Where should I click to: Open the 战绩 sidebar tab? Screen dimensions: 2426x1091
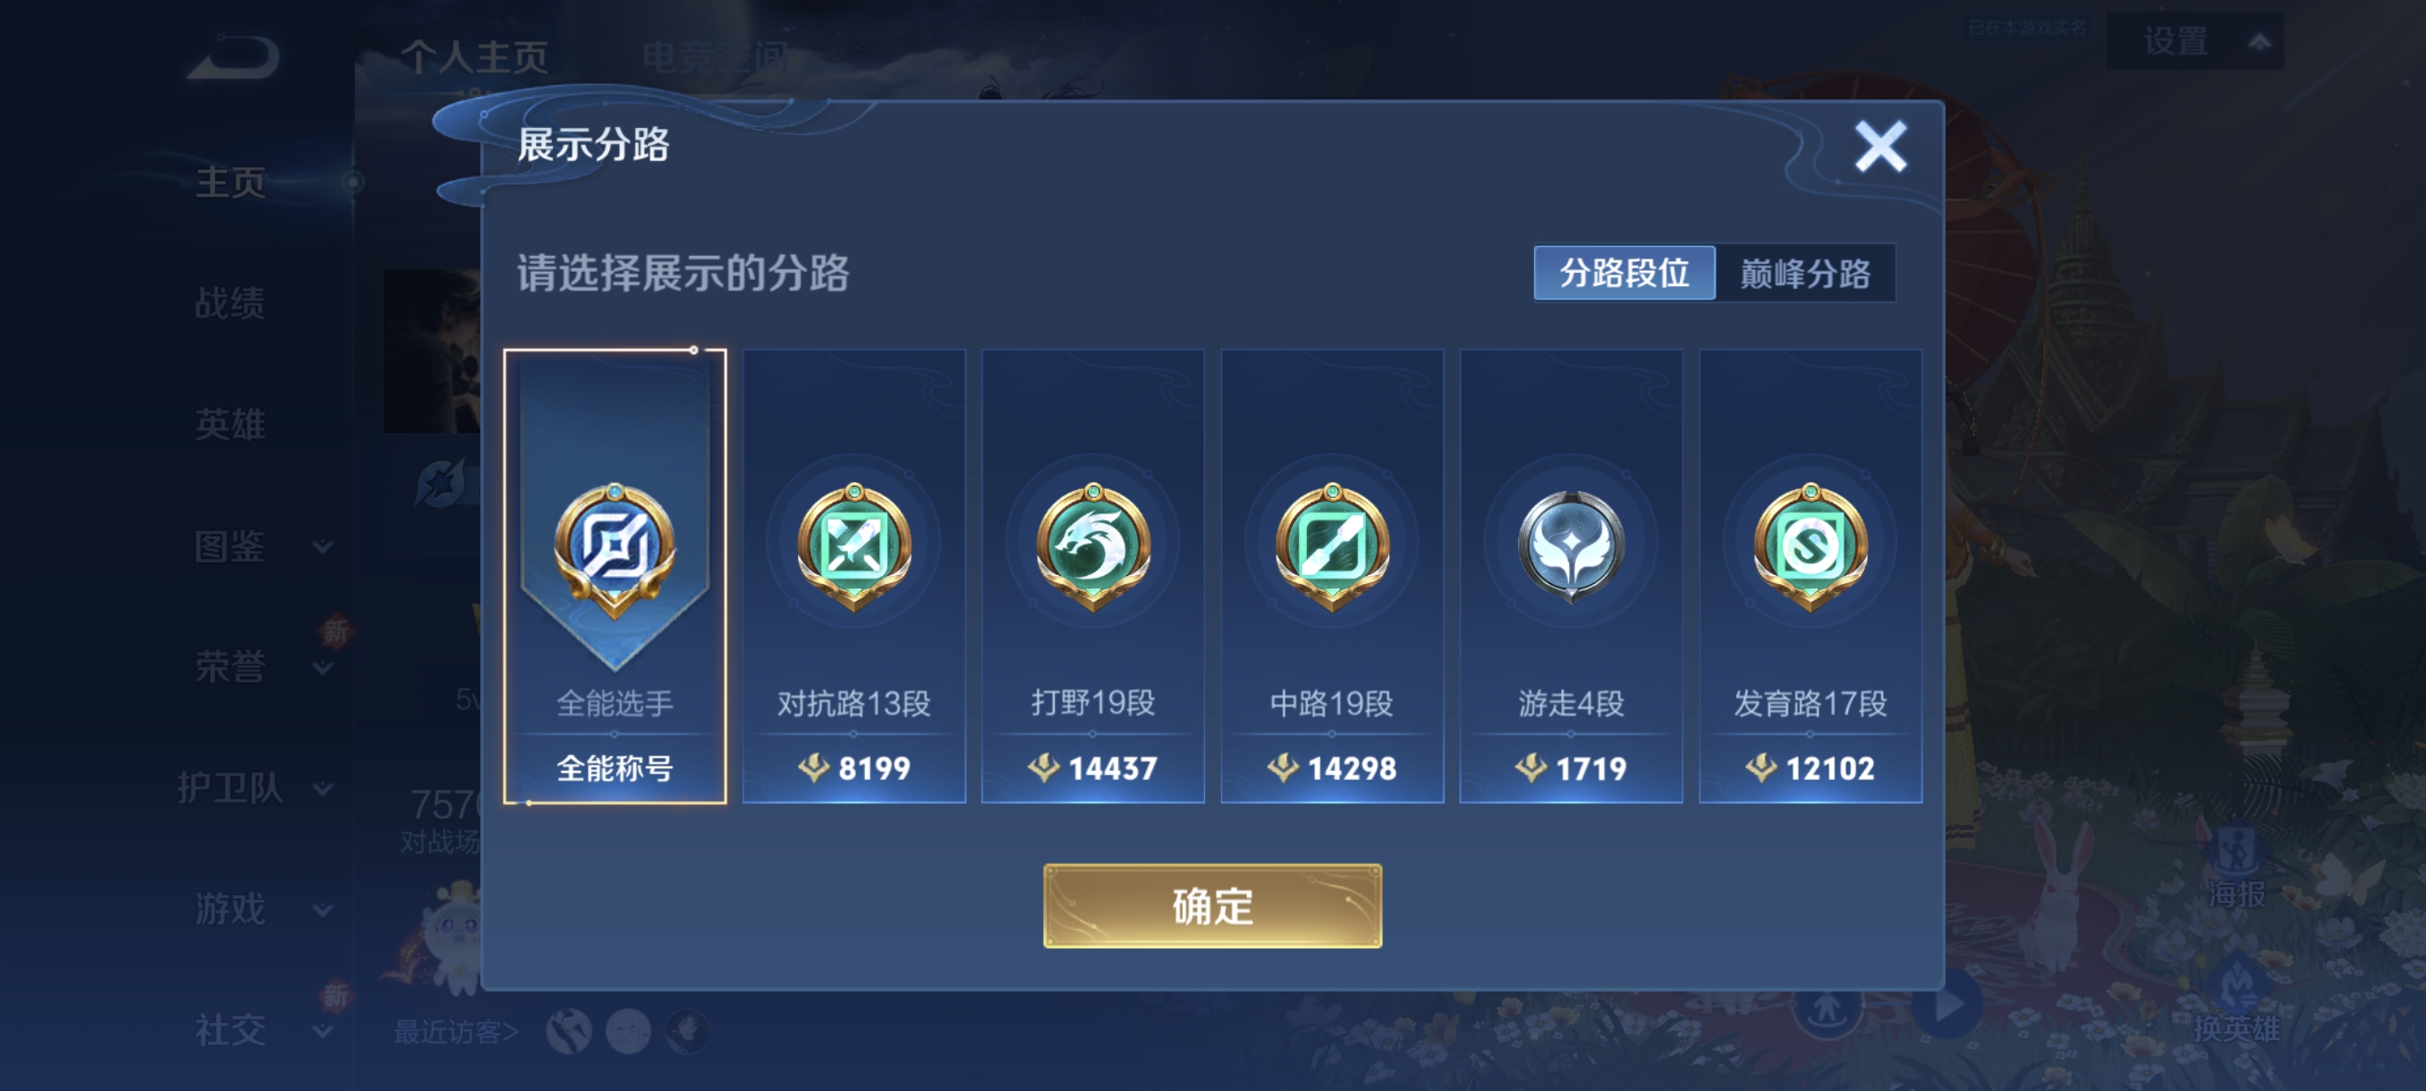click(229, 303)
